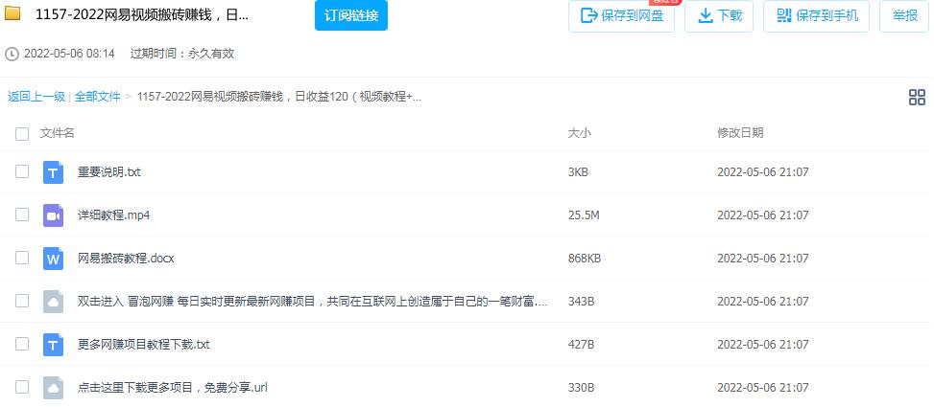Tick the select-all checkbox beside 文件名
The width and height of the screenshot is (934, 407).
click(22, 134)
